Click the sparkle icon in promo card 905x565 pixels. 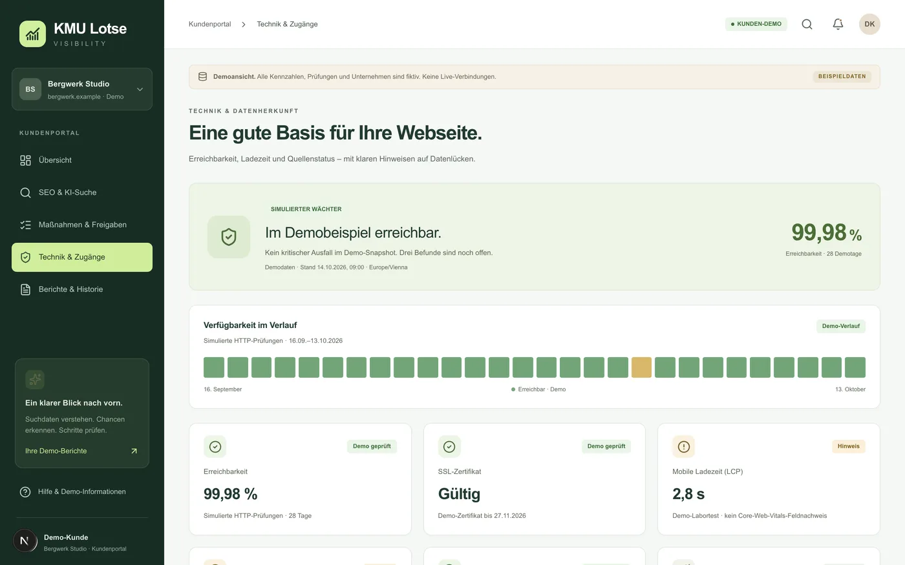pyautogui.click(x=35, y=379)
